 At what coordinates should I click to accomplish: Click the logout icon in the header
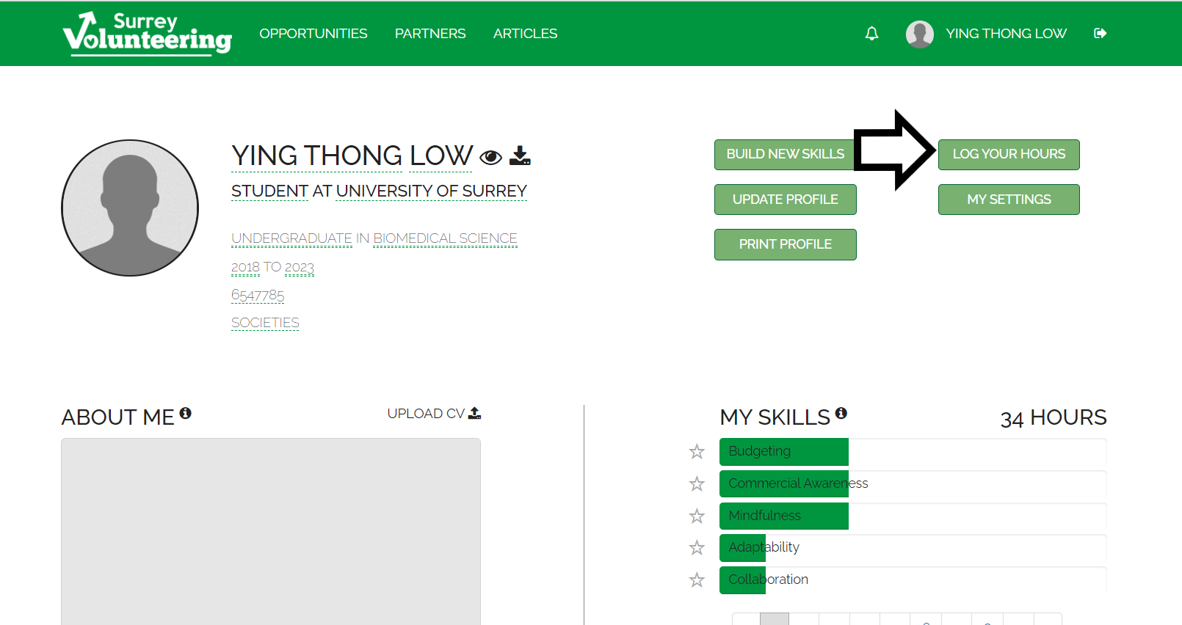click(x=1100, y=33)
